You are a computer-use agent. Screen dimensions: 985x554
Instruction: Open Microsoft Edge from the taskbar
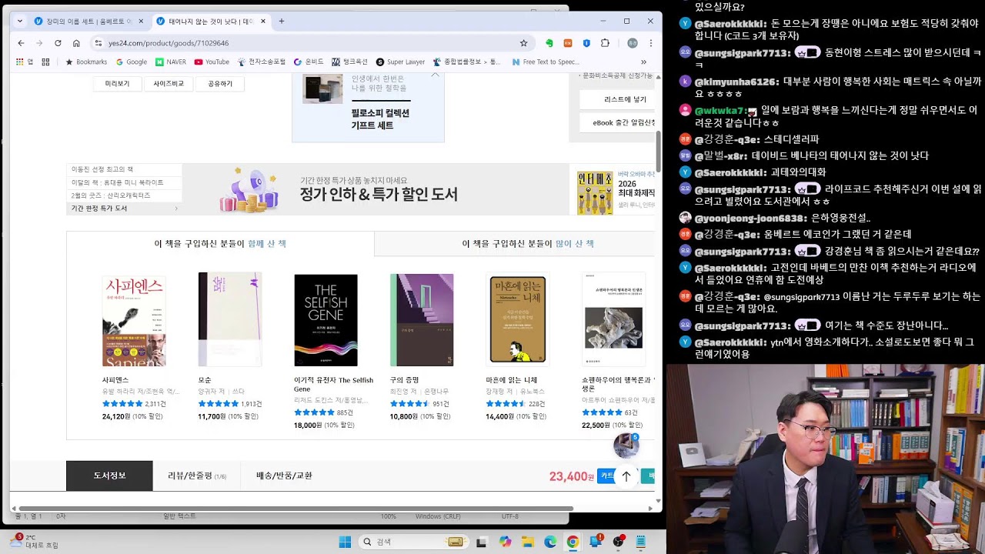(x=550, y=542)
